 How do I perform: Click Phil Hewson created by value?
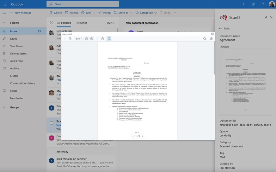[227, 168]
